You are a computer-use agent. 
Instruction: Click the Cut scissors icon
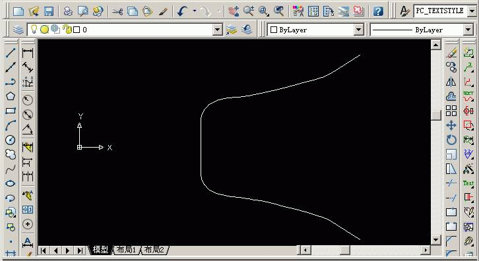click(117, 11)
